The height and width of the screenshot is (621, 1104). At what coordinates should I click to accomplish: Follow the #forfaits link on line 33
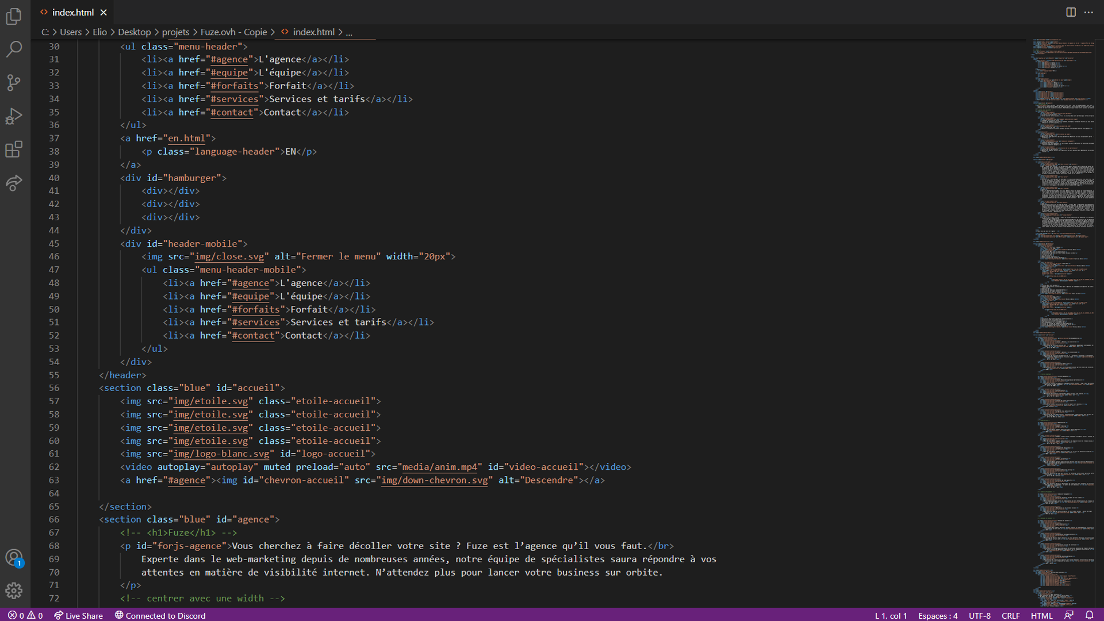(x=235, y=86)
